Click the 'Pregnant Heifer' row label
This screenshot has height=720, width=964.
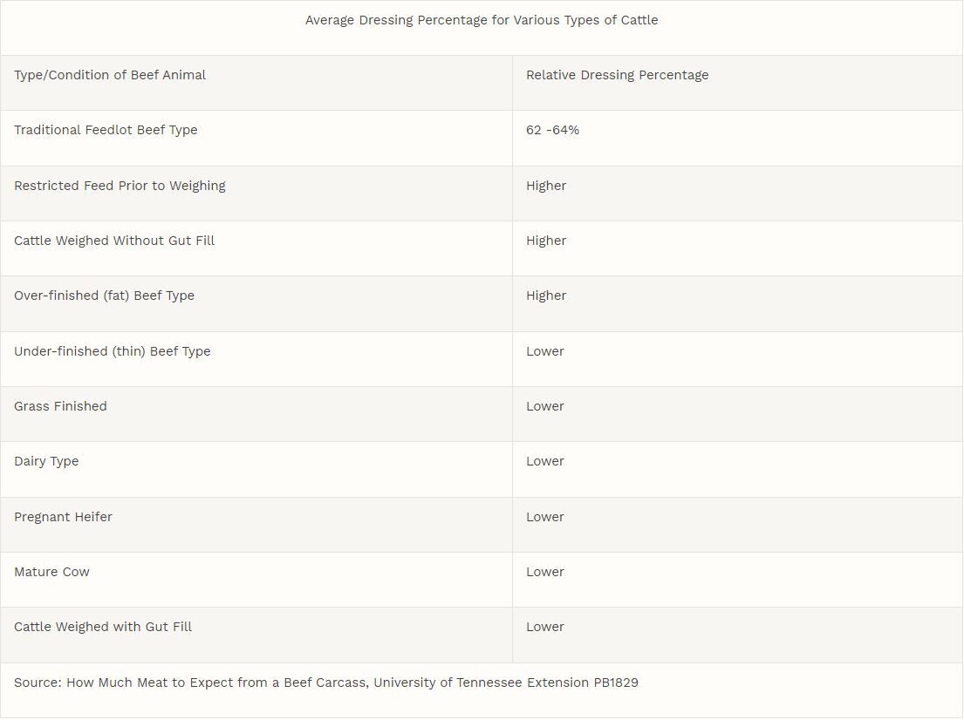[x=63, y=517]
